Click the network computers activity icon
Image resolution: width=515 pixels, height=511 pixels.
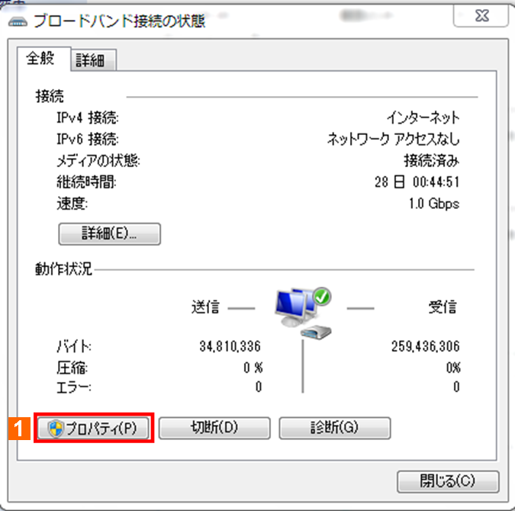[x=295, y=307]
